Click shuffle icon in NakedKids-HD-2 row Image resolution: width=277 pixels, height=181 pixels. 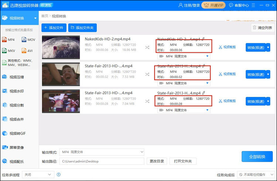pos(147,48)
